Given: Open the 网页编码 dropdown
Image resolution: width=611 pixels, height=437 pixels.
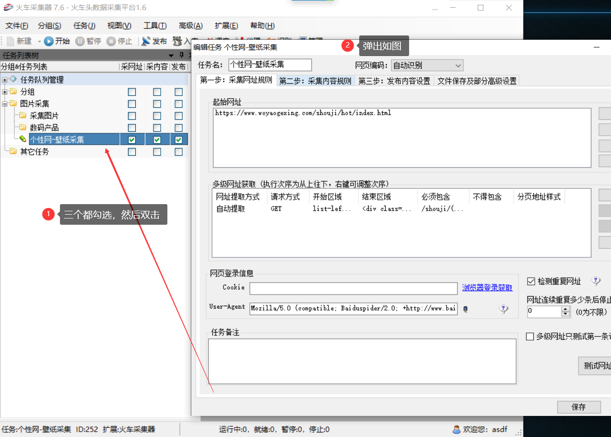Looking at the screenshot, I should coord(427,65).
